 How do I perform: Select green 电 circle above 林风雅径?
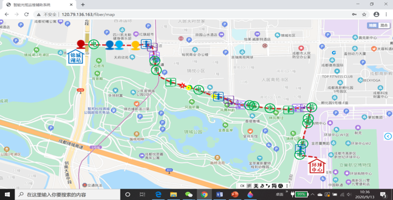click(270, 108)
